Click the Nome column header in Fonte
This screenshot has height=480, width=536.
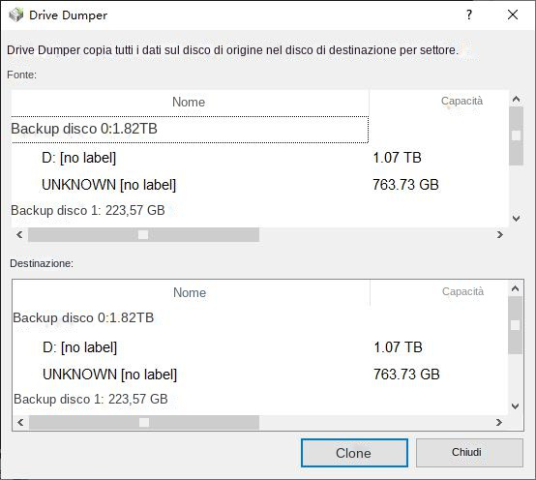click(x=190, y=103)
